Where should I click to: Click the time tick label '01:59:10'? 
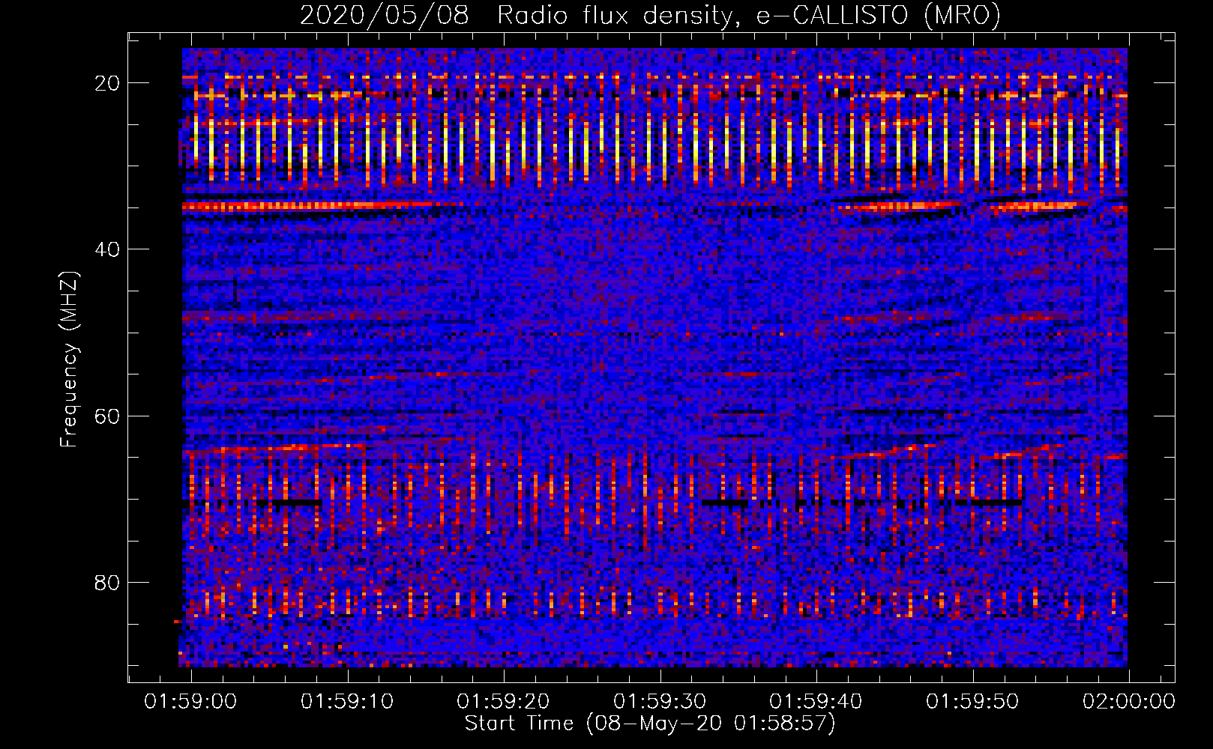(347, 702)
